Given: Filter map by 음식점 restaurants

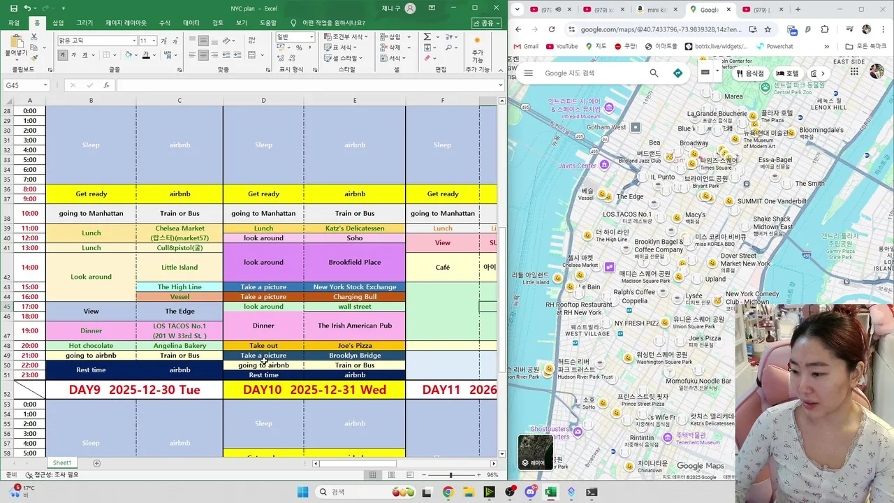Looking at the screenshot, I should [750, 73].
